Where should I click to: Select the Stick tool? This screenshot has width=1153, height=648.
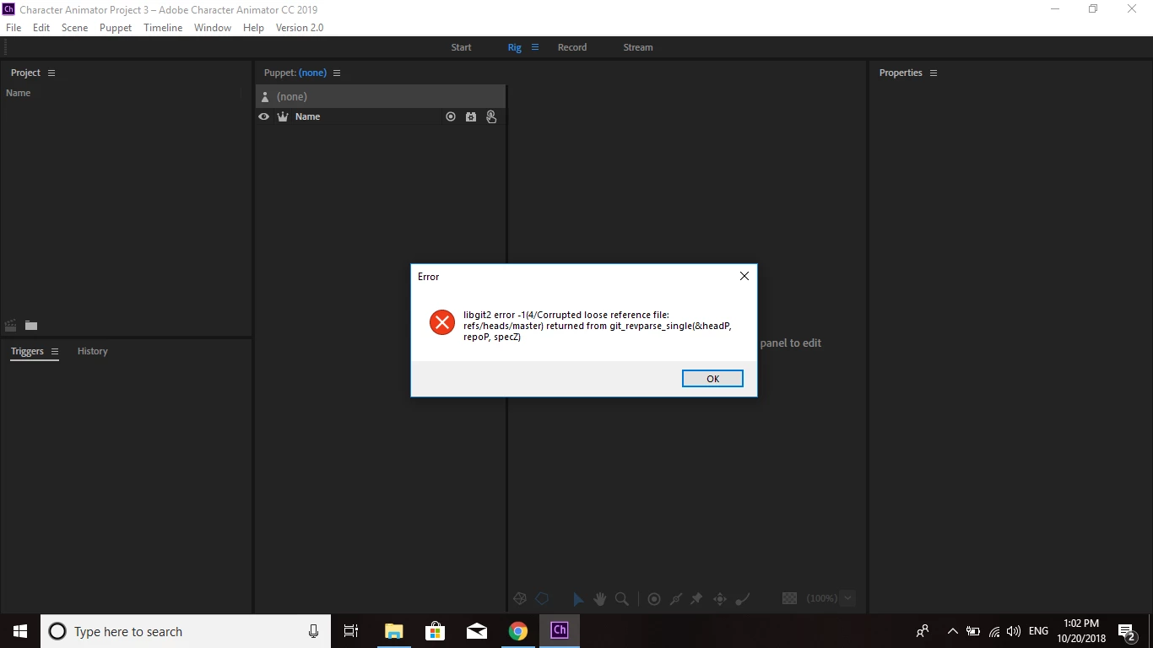675,599
